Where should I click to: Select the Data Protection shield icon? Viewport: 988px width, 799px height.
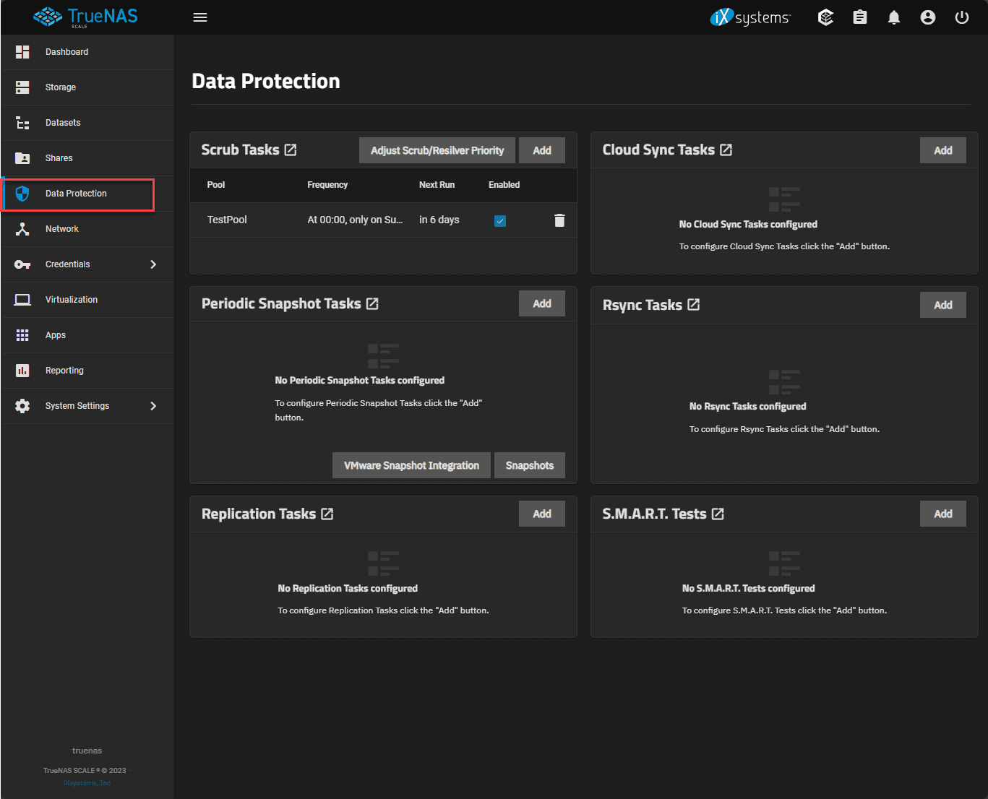tap(22, 194)
